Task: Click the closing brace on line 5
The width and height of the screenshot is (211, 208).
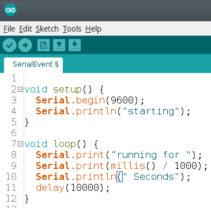Action: point(27,122)
